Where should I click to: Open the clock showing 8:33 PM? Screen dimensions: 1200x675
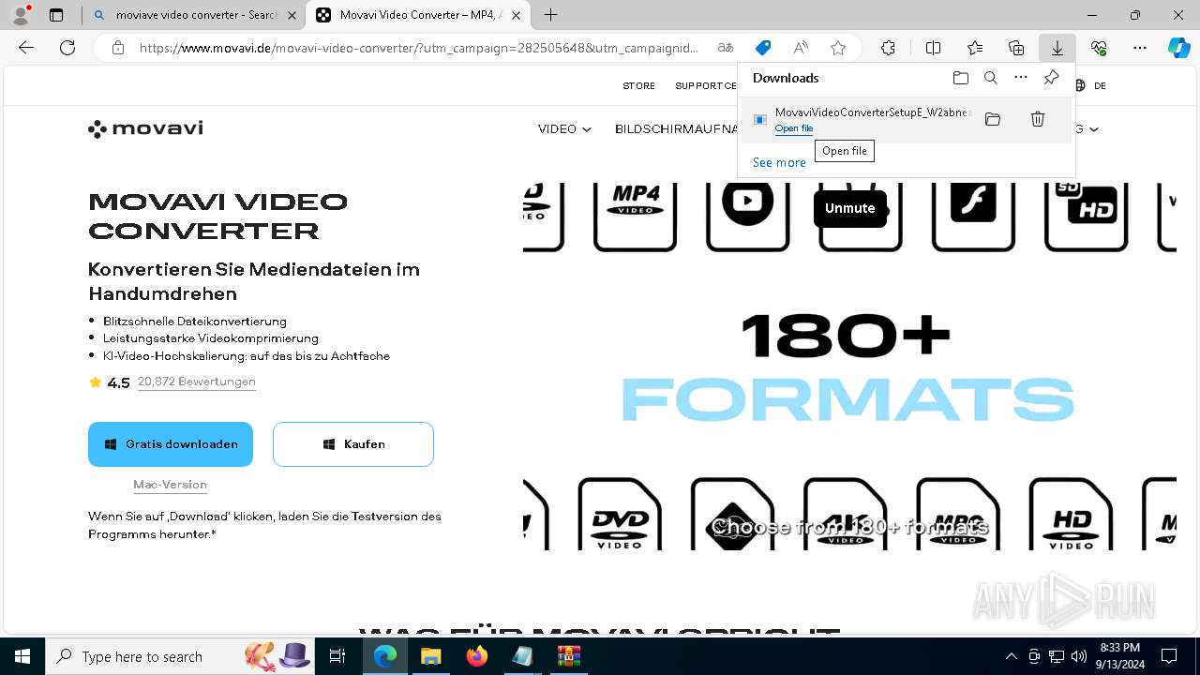[x=1119, y=656]
